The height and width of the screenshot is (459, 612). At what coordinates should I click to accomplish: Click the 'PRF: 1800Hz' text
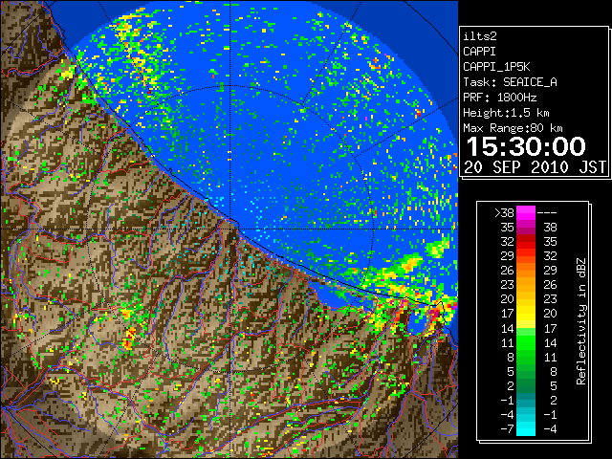(499, 98)
